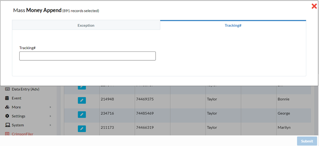Click the Event calendar icon
This screenshot has width=319, height=146.
point(7,98)
